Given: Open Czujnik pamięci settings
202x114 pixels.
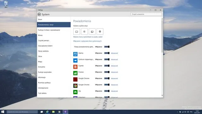Looking at the screenshot, I should click(x=54, y=41).
